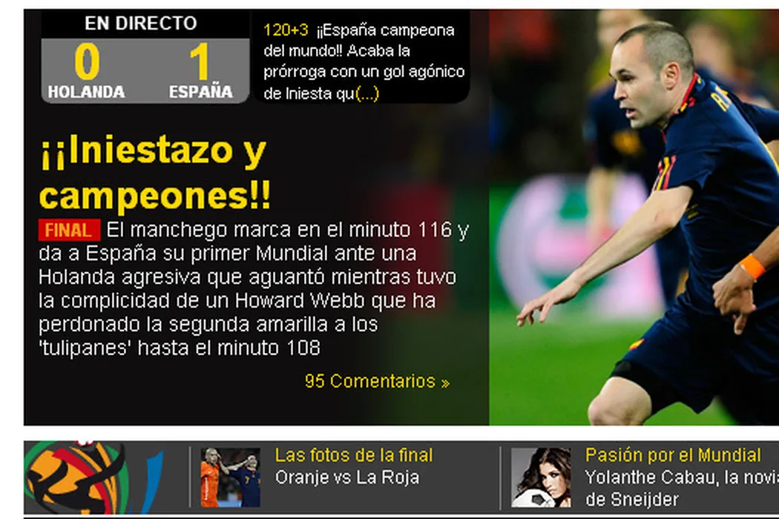The height and width of the screenshot is (519, 779).
Task: Select the ESPAÑA team label
Action: click(x=201, y=92)
